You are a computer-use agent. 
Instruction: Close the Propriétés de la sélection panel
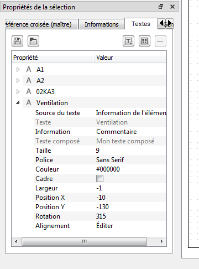coord(172,7)
